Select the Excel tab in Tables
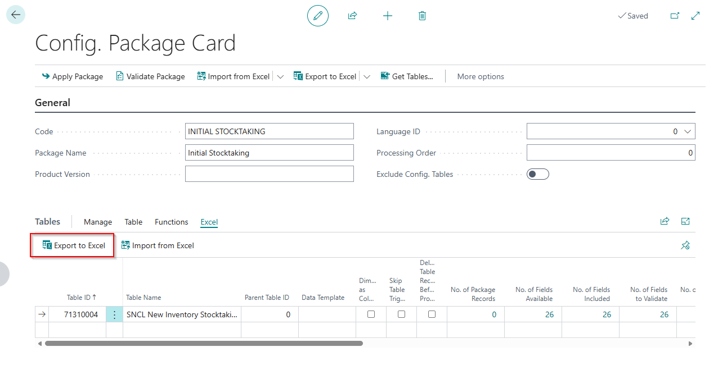 tap(209, 222)
